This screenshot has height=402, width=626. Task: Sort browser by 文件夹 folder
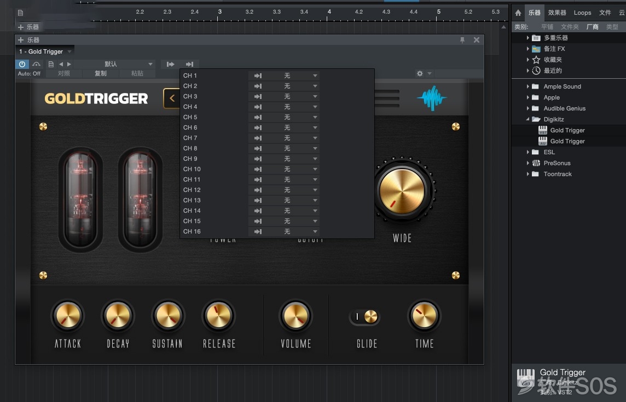pyautogui.click(x=570, y=27)
